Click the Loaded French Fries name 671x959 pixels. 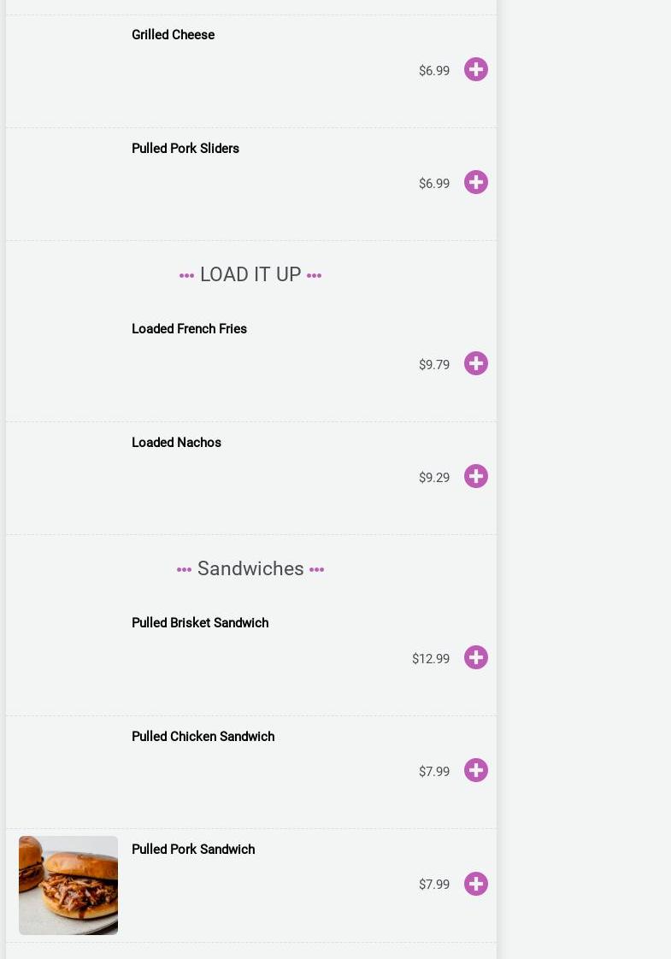tap(189, 329)
